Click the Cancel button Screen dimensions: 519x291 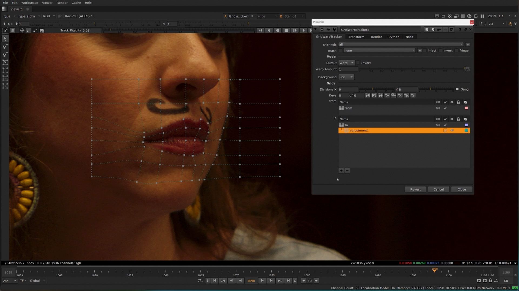438,189
